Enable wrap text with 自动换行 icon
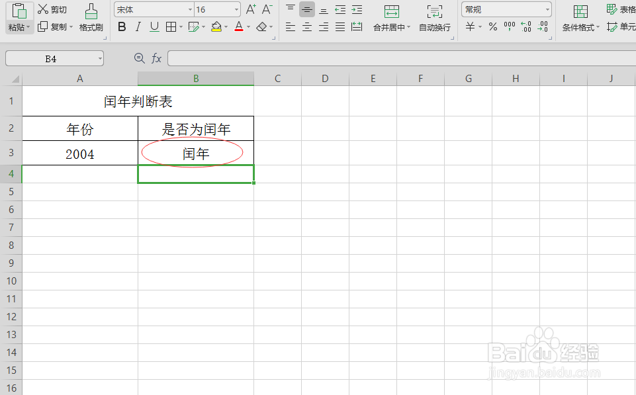The height and width of the screenshot is (395, 636). (x=433, y=18)
